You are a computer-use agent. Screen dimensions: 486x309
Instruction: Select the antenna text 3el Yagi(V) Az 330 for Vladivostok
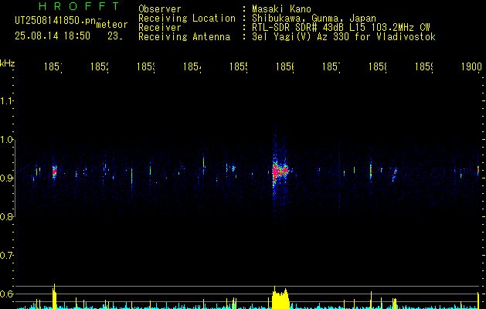click(344, 37)
